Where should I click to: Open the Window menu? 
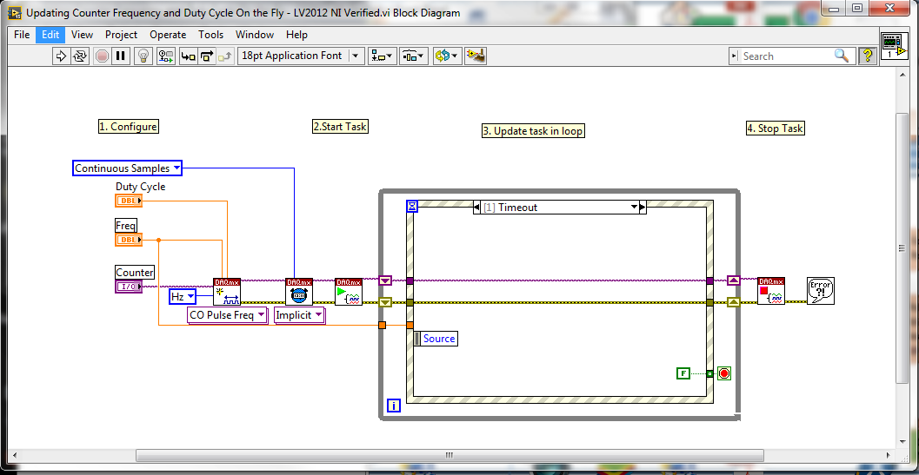click(255, 35)
